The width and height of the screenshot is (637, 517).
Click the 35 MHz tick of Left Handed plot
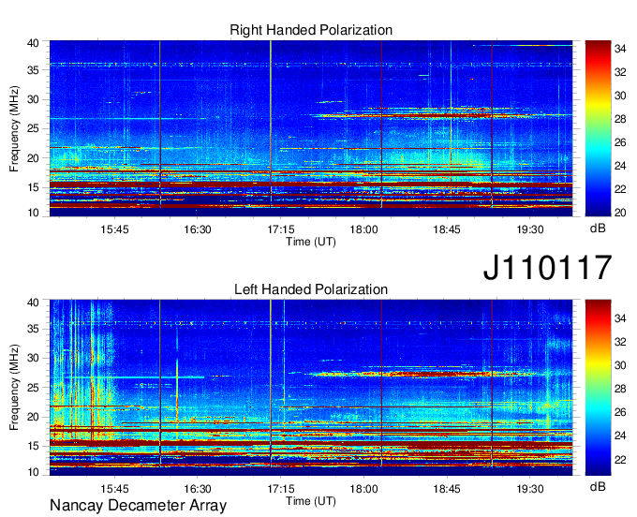(x=34, y=329)
